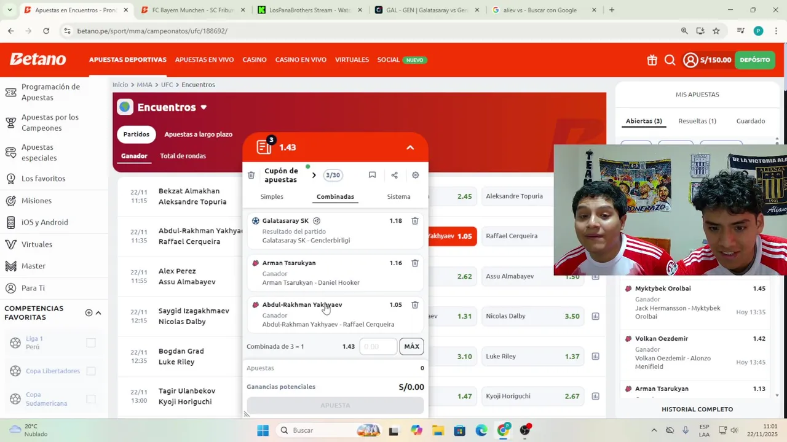Share the bet slip coupon

click(x=394, y=175)
